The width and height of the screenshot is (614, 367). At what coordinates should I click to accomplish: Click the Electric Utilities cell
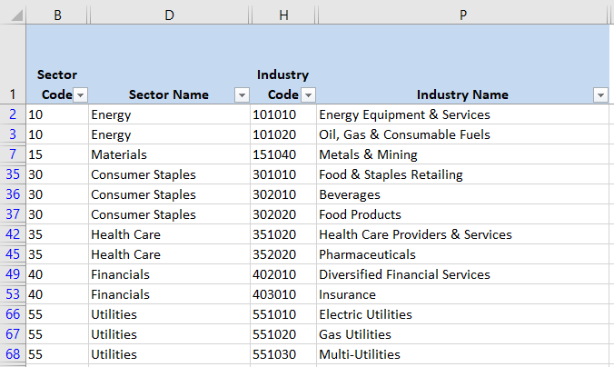[x=463, y=314]
